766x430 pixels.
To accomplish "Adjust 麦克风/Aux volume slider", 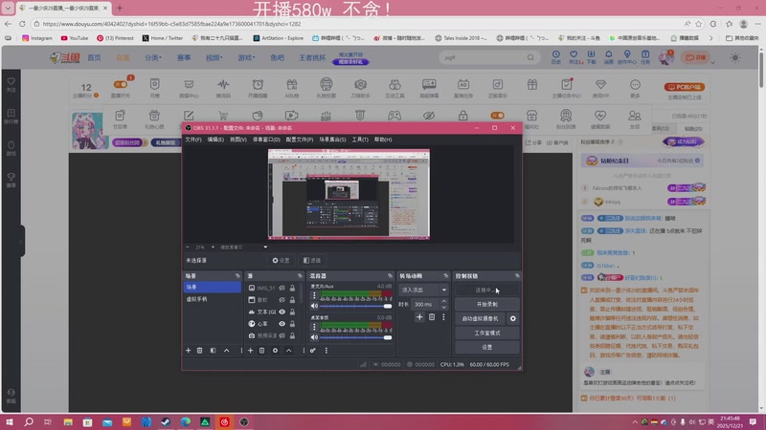I will tap(355, 306).
